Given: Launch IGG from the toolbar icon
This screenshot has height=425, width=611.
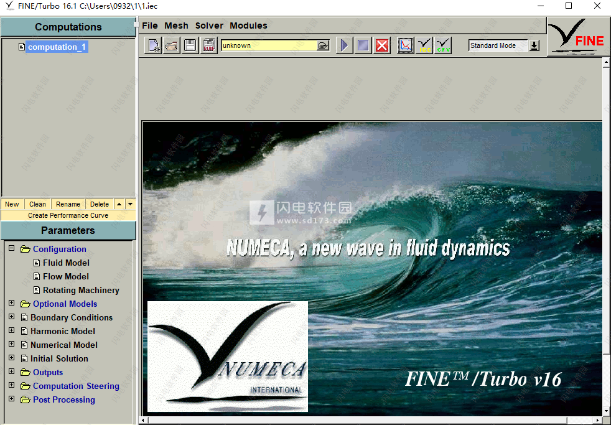Looking at the screenshot, I should (x=424, y=45).
